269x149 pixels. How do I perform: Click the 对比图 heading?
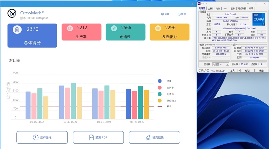coord(15,61)
